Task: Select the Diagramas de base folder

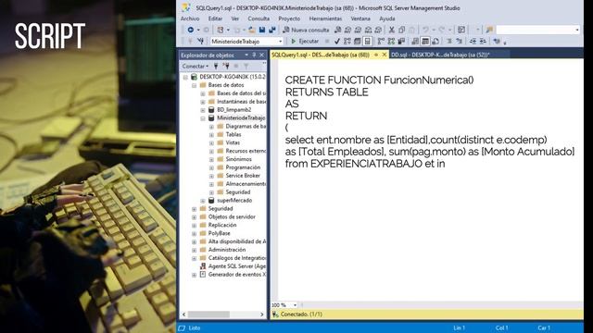Action: click(246, 127)
